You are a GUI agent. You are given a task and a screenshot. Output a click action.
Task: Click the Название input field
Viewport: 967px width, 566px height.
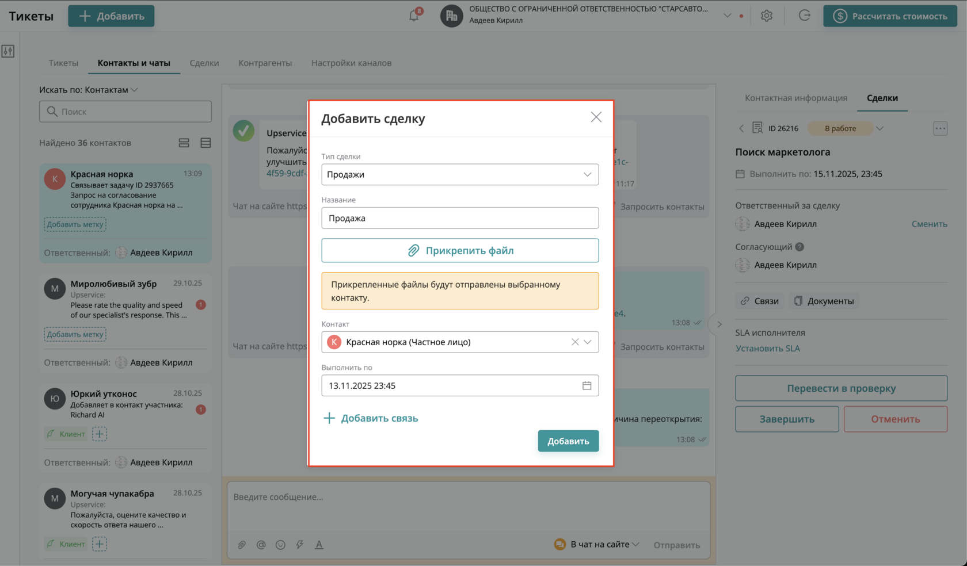(x=460, y=218)
